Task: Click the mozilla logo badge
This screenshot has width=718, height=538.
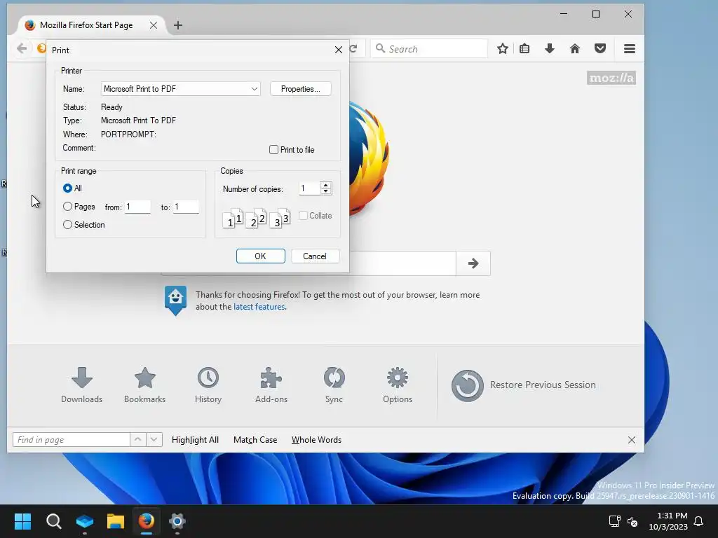Action: (x=611, y=78)
